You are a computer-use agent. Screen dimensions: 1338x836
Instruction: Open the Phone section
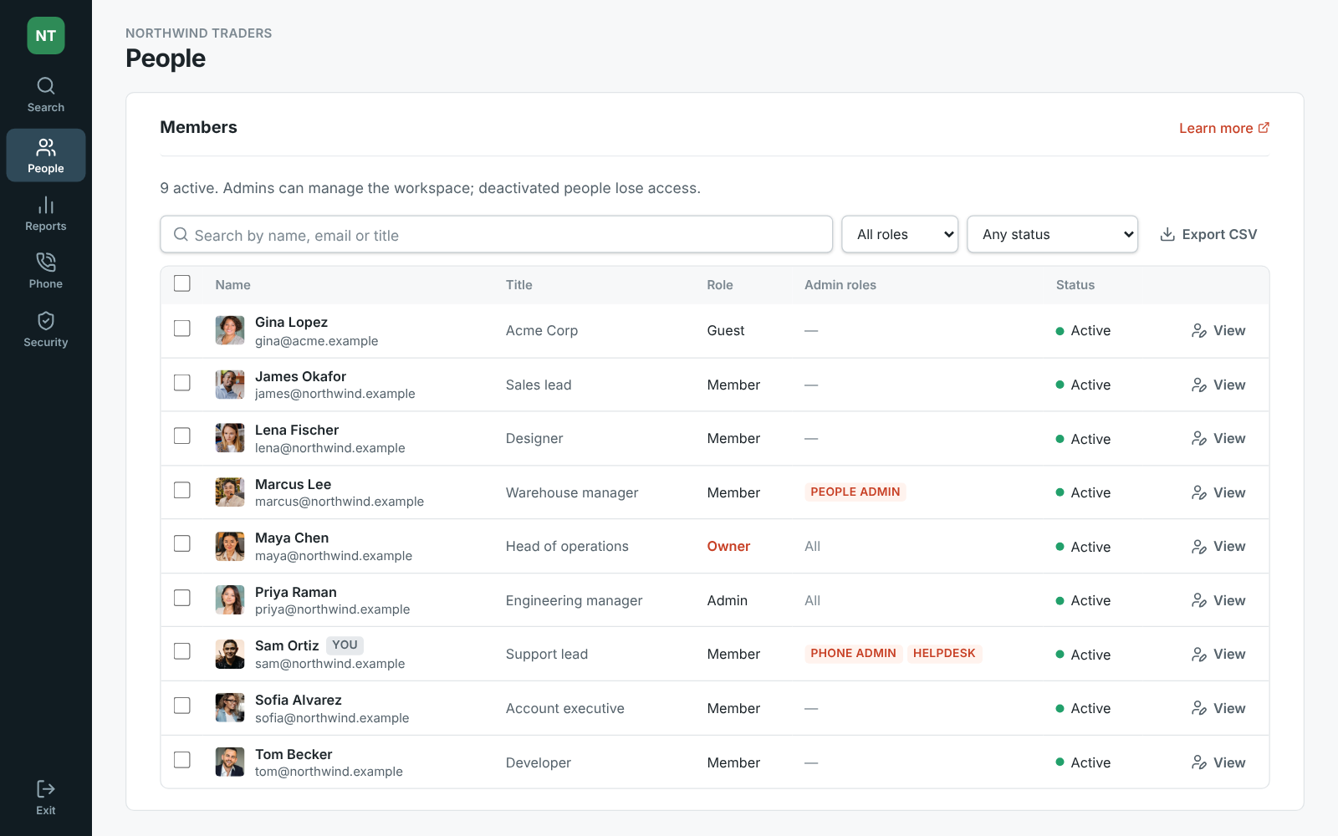click(46, 272)
